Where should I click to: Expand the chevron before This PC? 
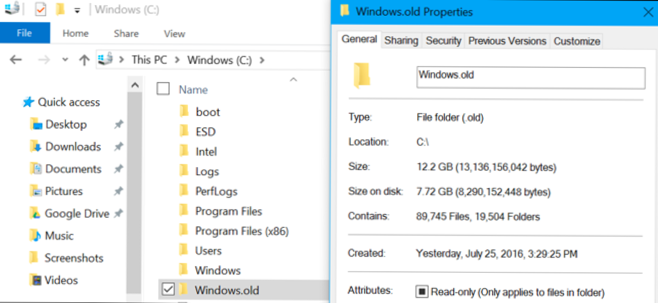point(122,60)
